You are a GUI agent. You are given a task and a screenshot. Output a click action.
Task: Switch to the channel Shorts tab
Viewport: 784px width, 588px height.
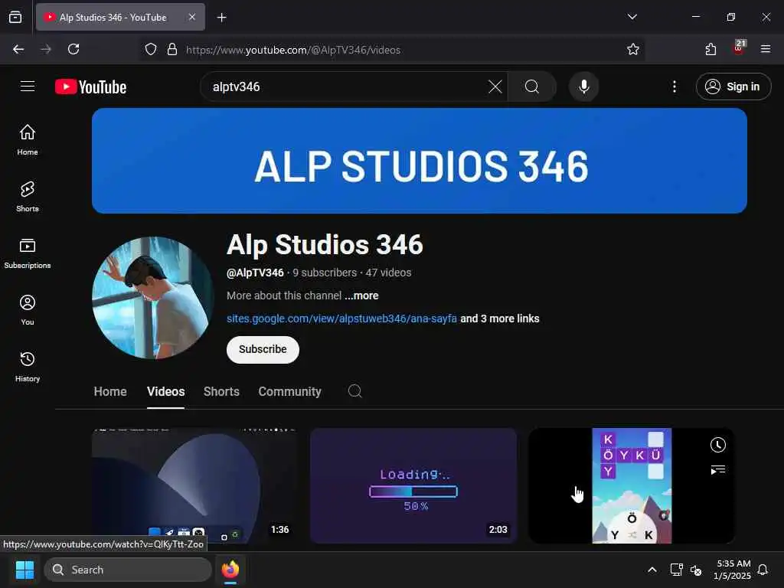click(221, 391)
